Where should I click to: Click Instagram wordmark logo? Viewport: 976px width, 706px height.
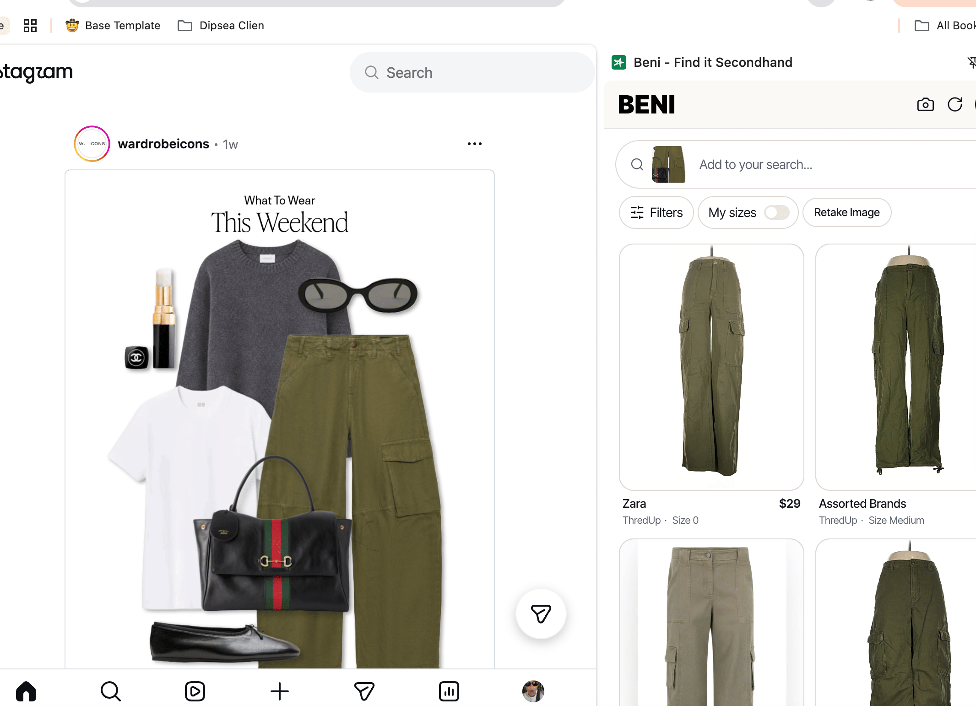(37, 72)
